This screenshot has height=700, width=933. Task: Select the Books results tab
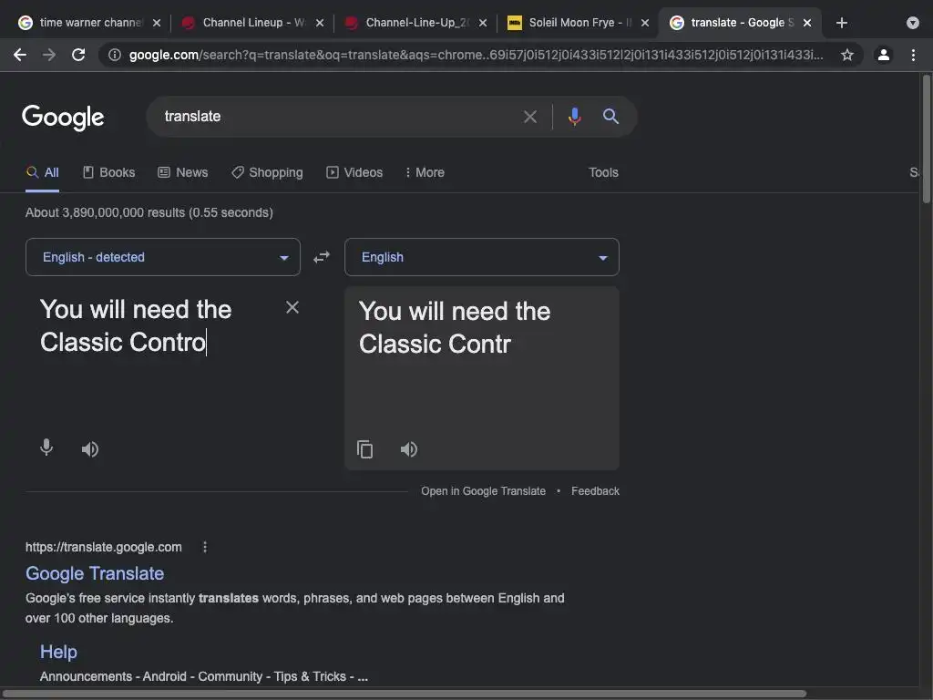coord(109,172)
